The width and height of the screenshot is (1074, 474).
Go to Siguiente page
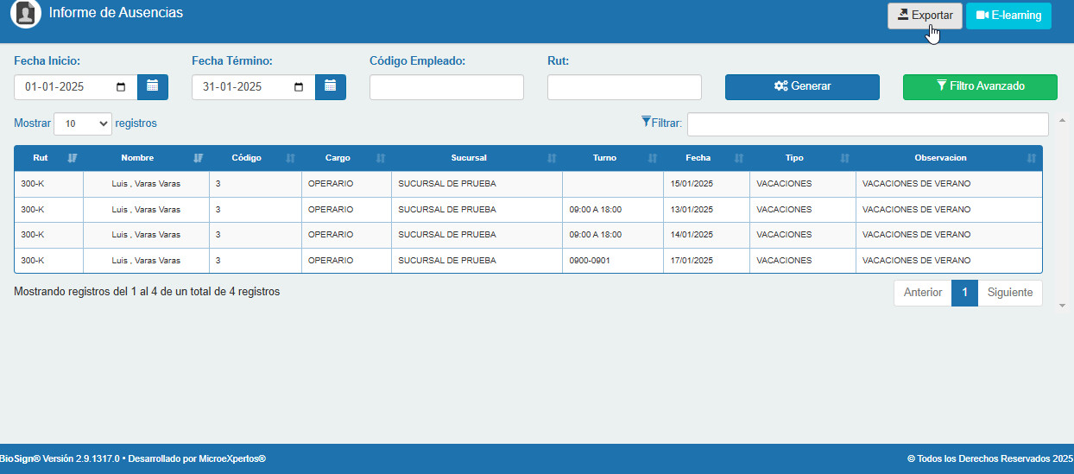click(x=1010, y=293)
